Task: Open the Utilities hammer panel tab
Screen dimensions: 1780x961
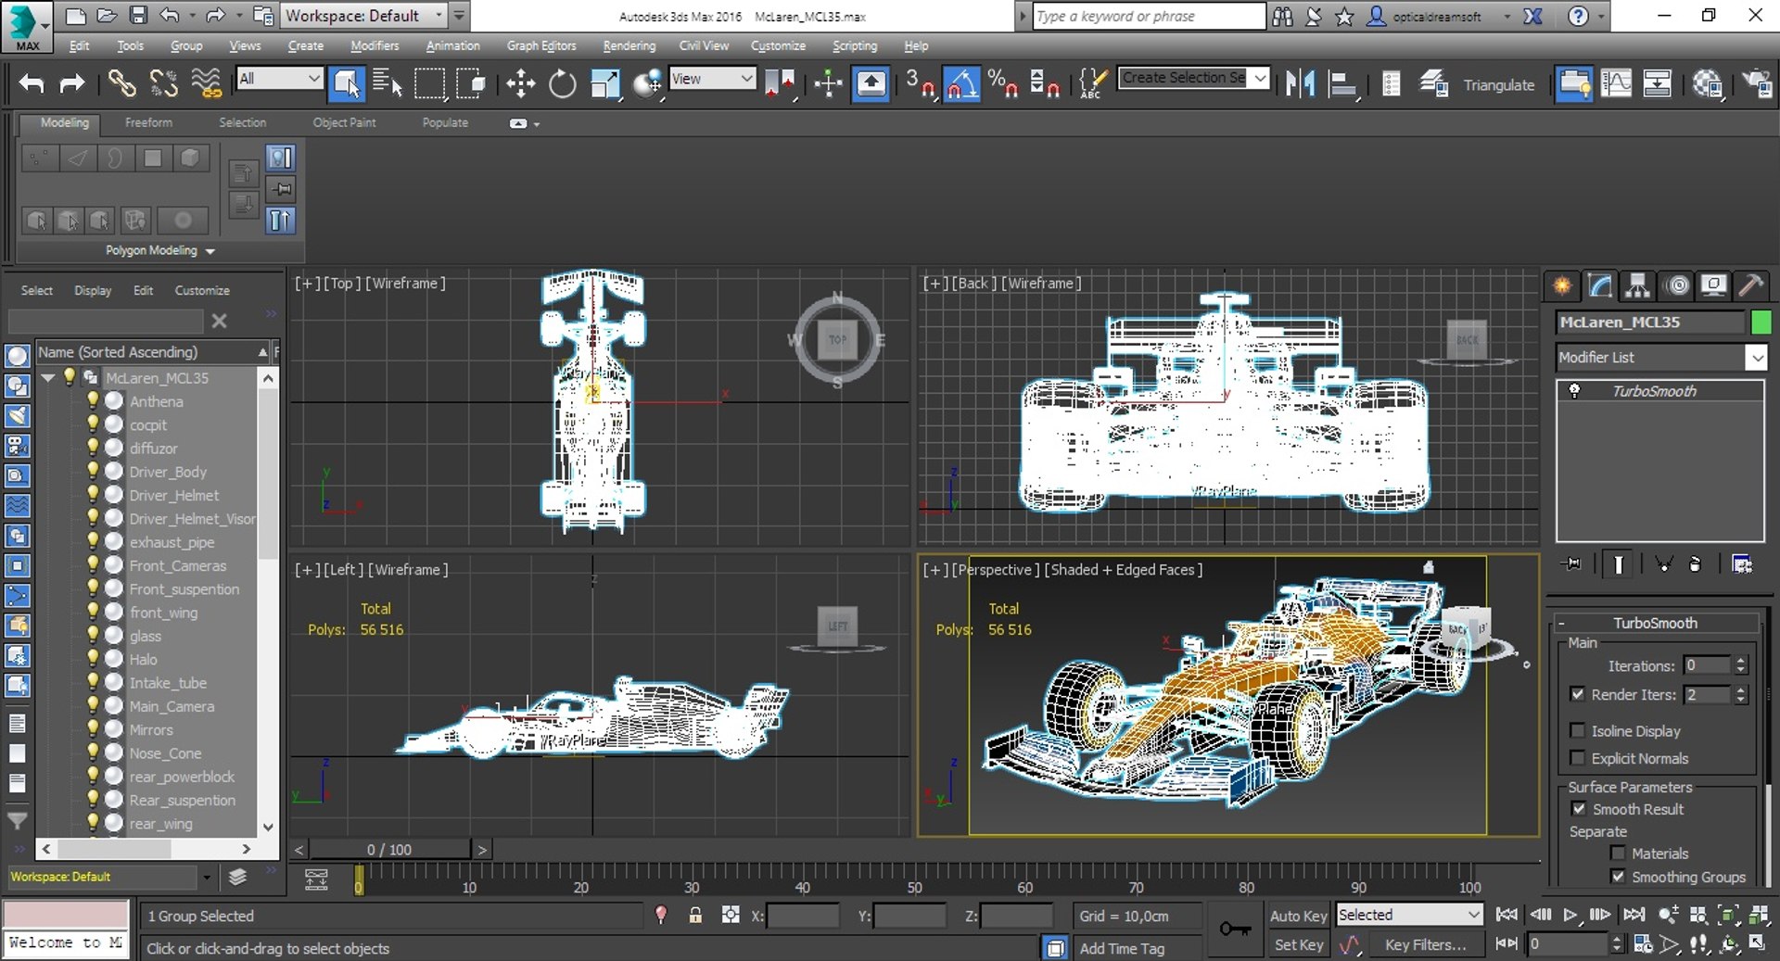Action: (x=1750, y=285)
